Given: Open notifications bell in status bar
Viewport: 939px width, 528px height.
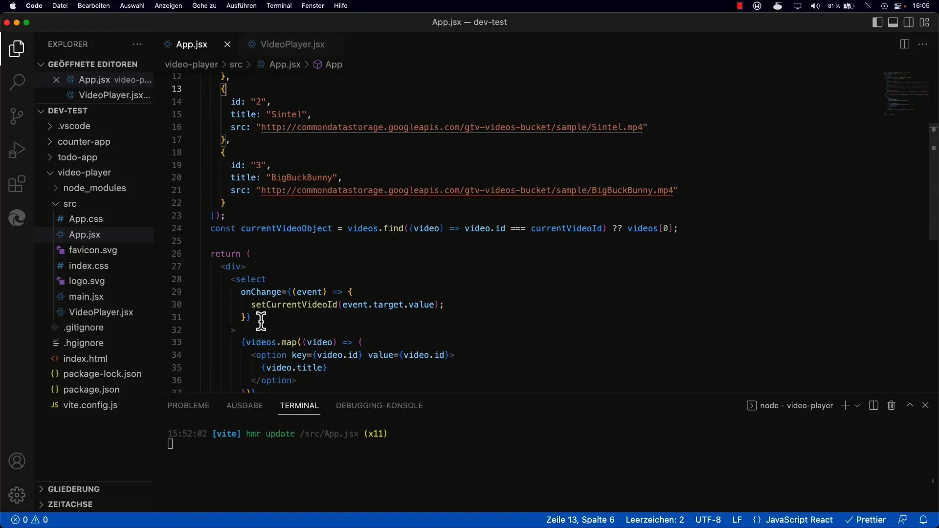Looking at the screenshot, I should 923,520.
